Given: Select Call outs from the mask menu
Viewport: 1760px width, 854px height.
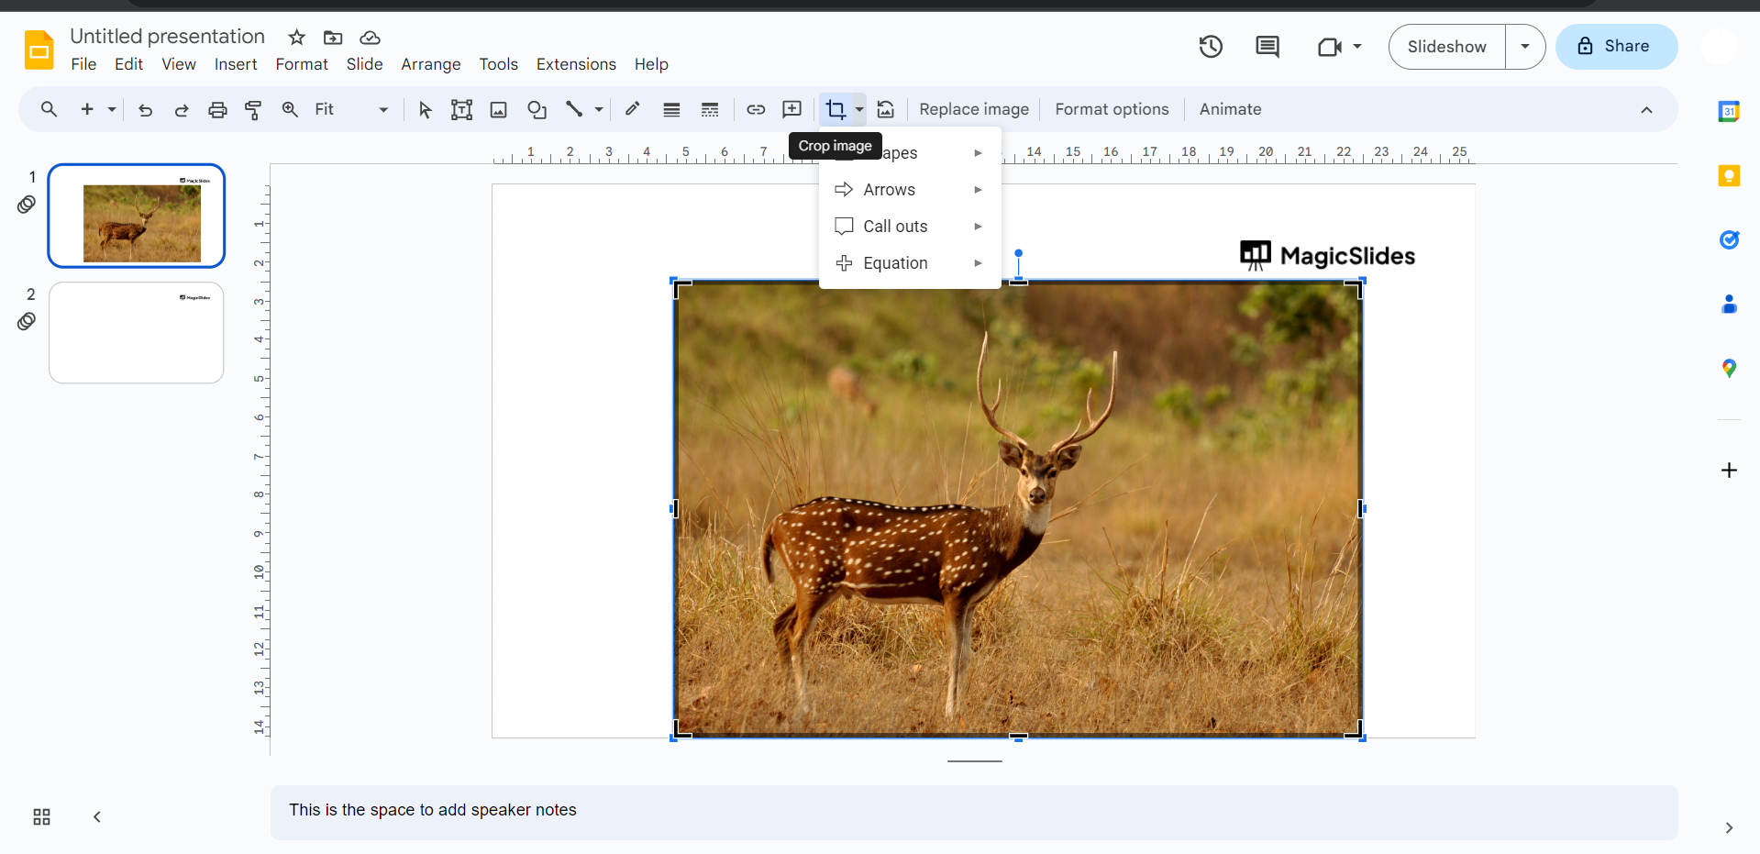Looking at the screenshot, I should point(895,227).
